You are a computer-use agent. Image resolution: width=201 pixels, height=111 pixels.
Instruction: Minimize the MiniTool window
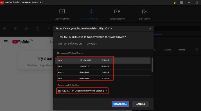(x=189, y=3)
